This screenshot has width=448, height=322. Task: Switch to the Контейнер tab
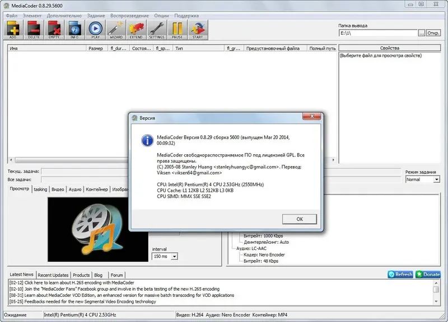tap(97, 189)
